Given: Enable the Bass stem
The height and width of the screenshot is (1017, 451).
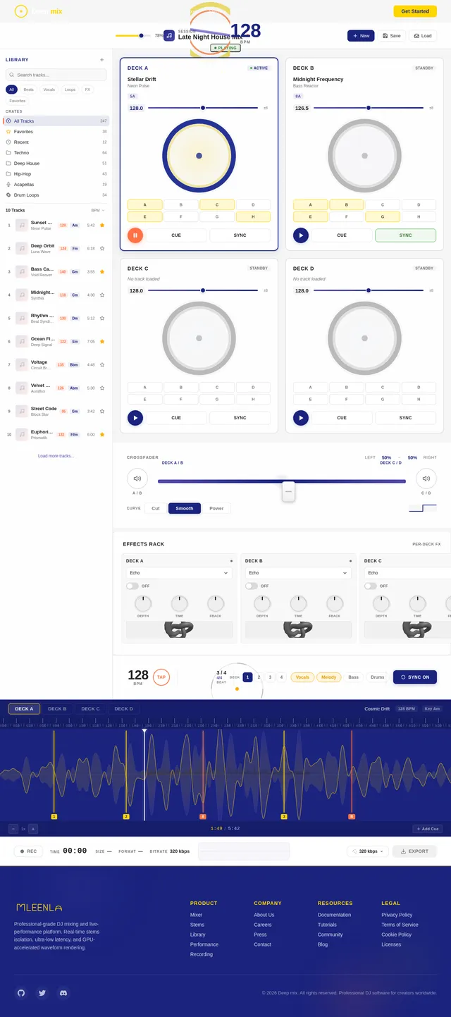Looking at the screenshot, I should pos(354,677).
